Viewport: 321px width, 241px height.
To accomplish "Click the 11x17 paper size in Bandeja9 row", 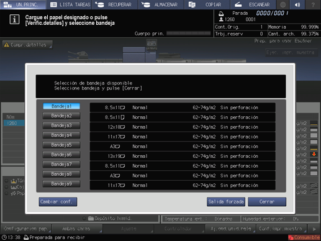I will pyautogui.click(x=116, y=185).
